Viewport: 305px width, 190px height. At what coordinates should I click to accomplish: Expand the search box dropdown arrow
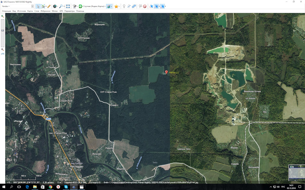(x=32, y=6)
